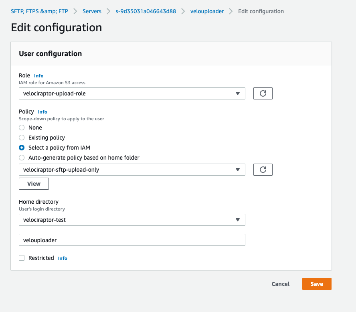Viewport: 356px width, 312px height.
Task: Open the velociraptor-test home directory dropdown
Action: 132,220
